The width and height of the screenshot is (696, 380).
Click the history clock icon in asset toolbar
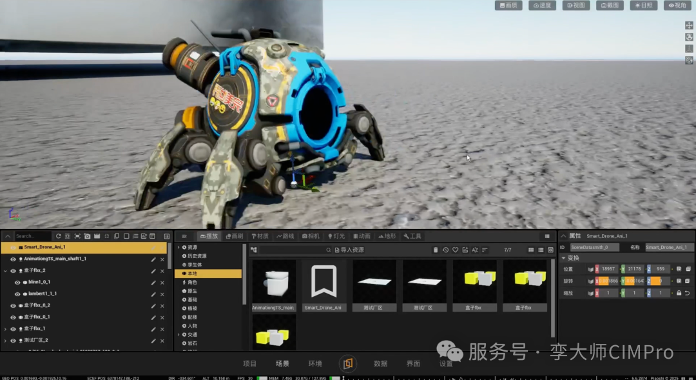(445, 250)
